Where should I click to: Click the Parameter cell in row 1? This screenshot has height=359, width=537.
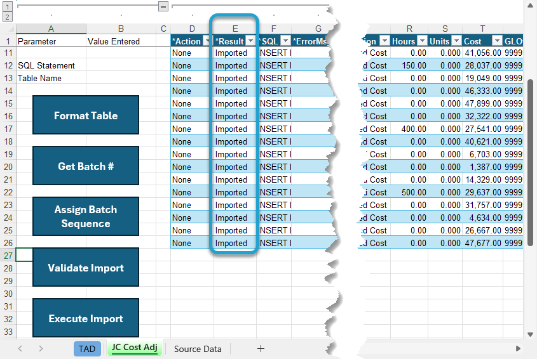click(51, 41)
